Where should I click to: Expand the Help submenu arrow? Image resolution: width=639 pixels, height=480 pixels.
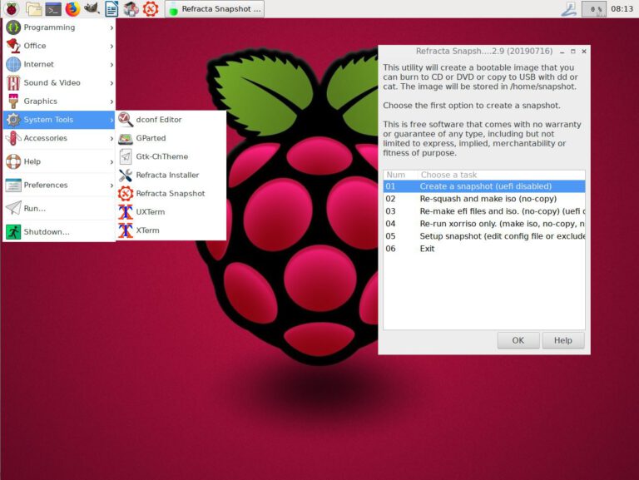point(111,161)
